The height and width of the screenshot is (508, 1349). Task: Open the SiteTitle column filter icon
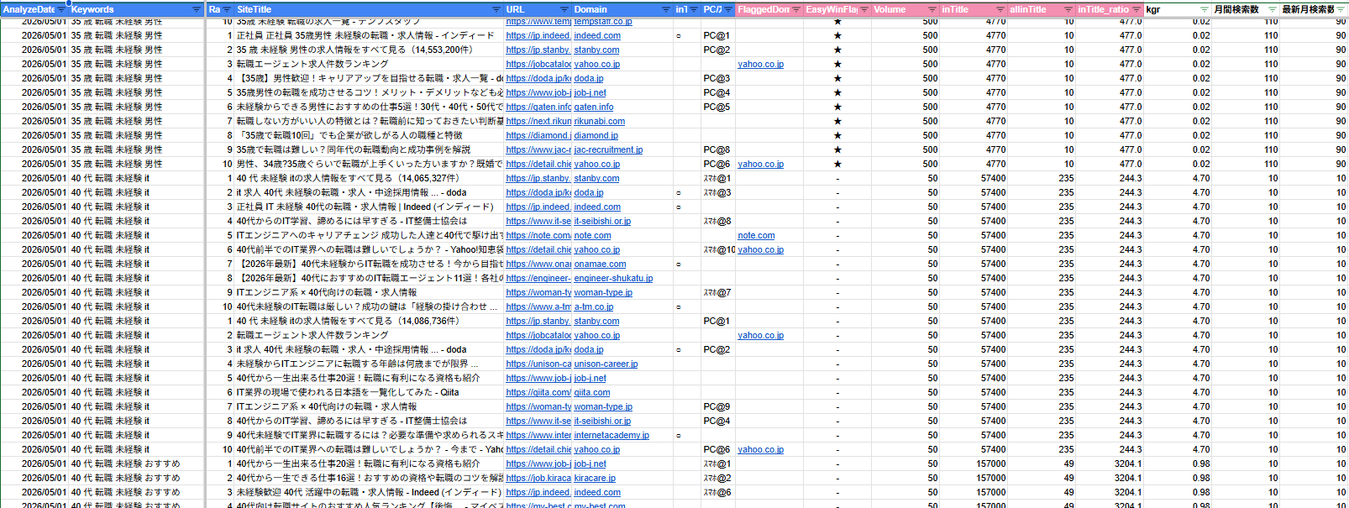point(496,10)
